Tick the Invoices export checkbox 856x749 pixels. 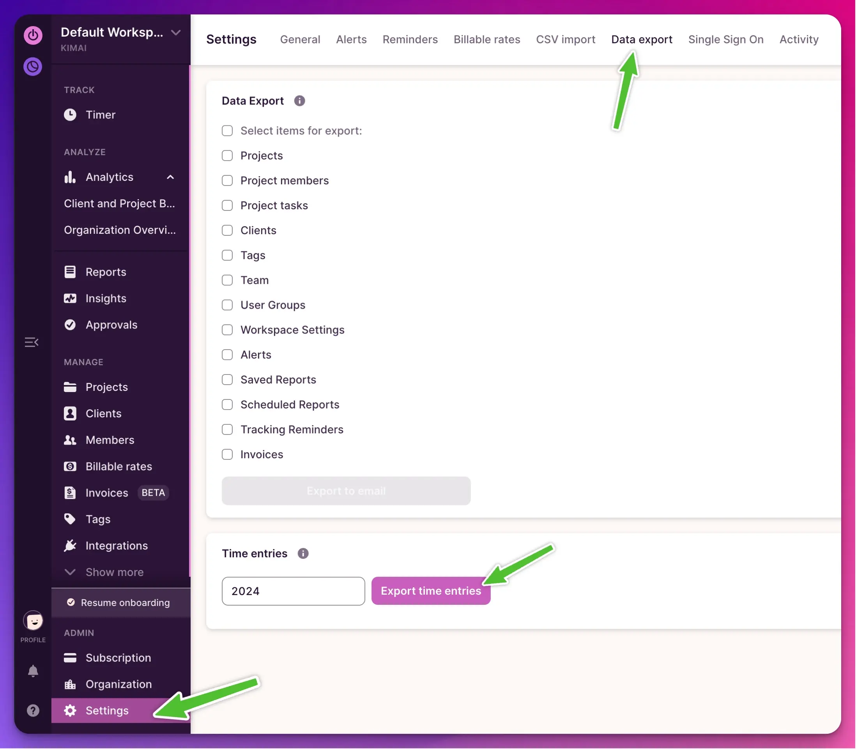(x=227, y=454)
